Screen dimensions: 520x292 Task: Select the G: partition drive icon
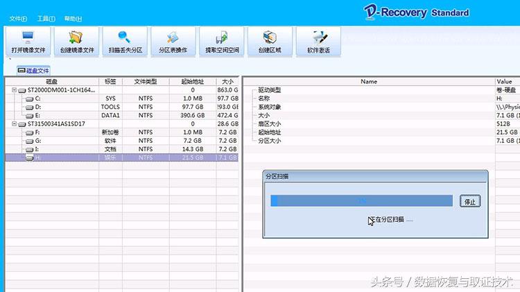[30, 141]
